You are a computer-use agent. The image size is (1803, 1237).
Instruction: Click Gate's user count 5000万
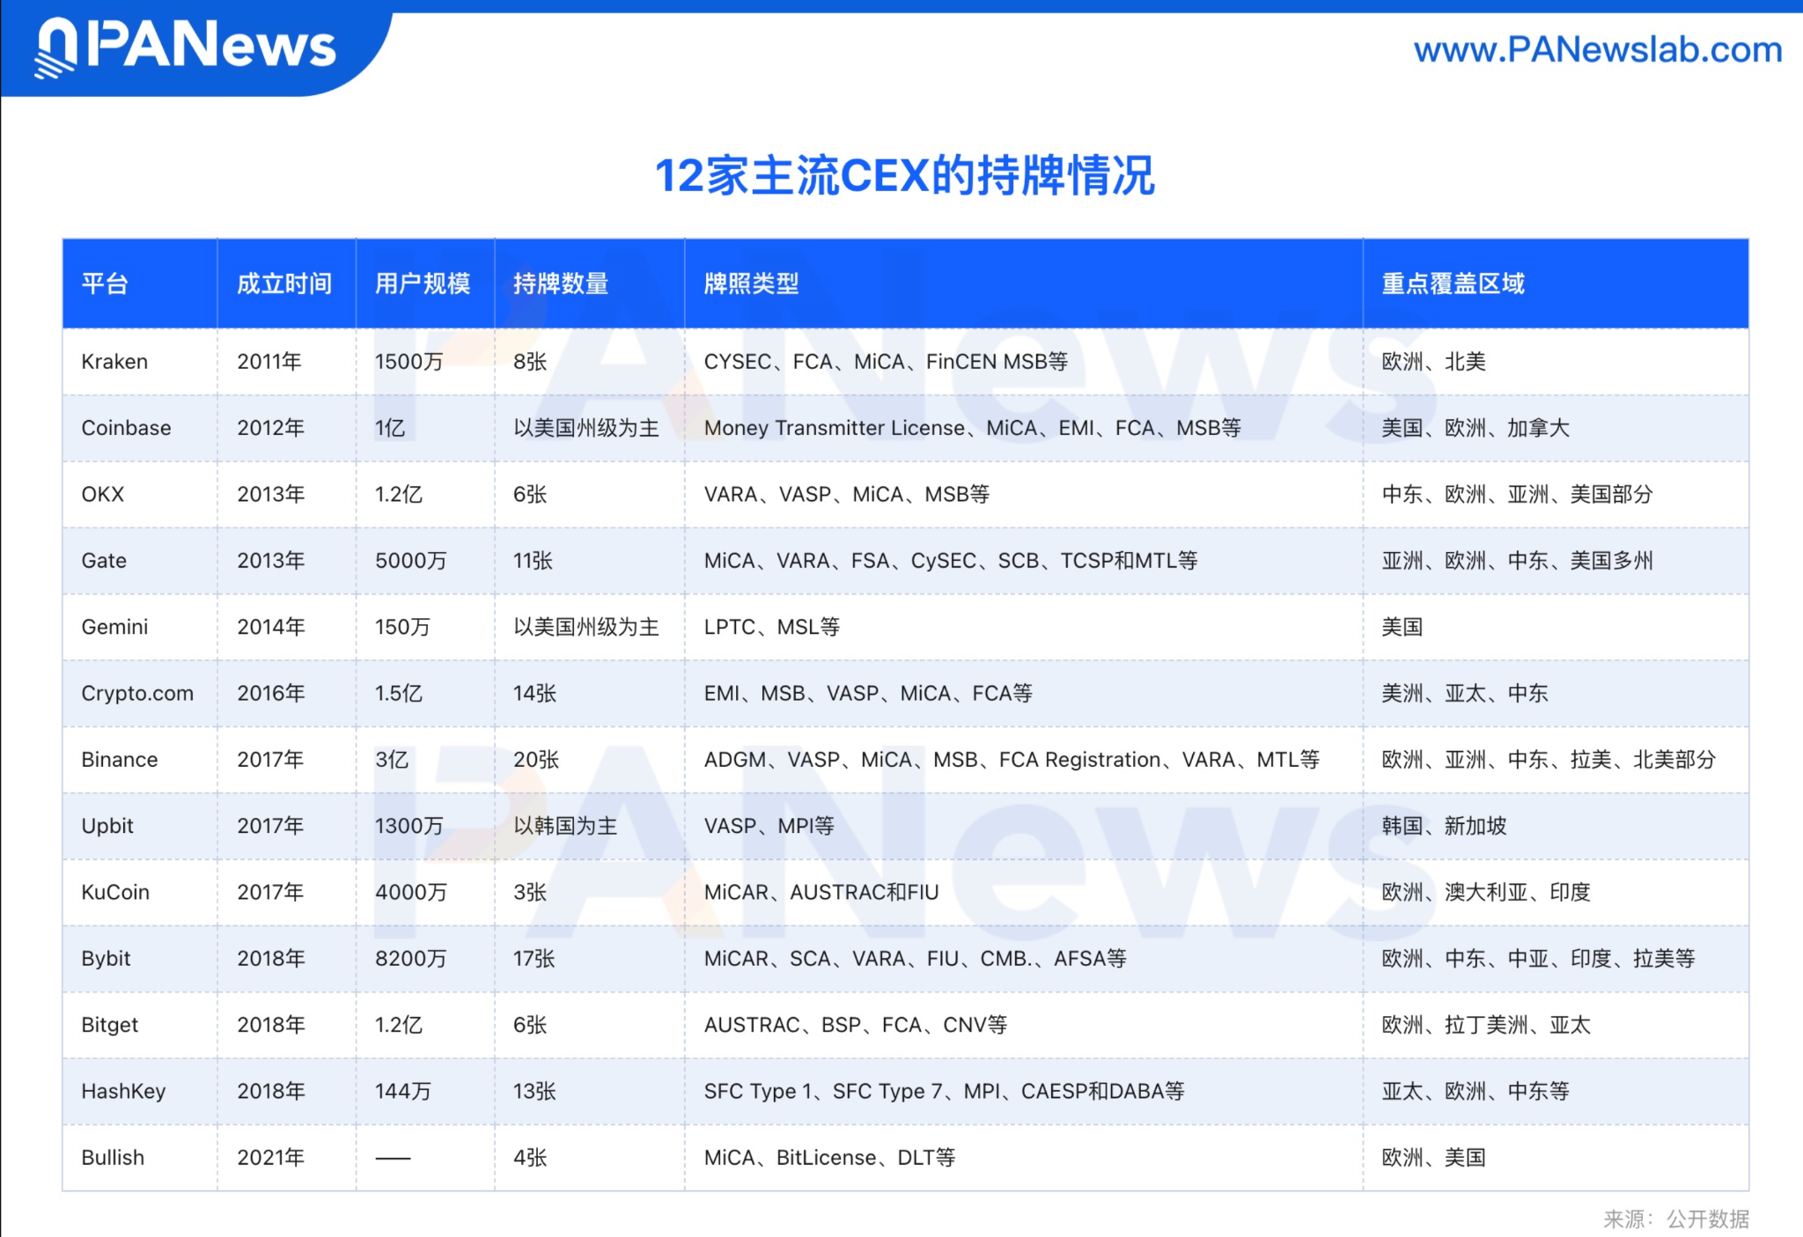[x=410, y=561]
